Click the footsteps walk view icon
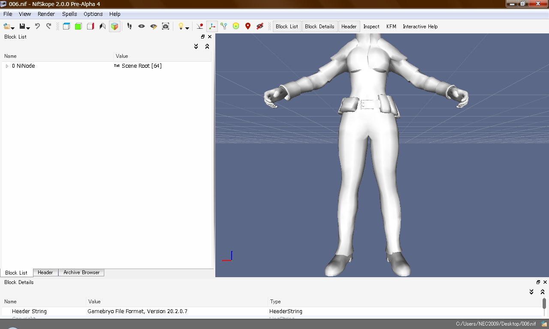This screenshot has height=329, width=549. click(129, 26)
